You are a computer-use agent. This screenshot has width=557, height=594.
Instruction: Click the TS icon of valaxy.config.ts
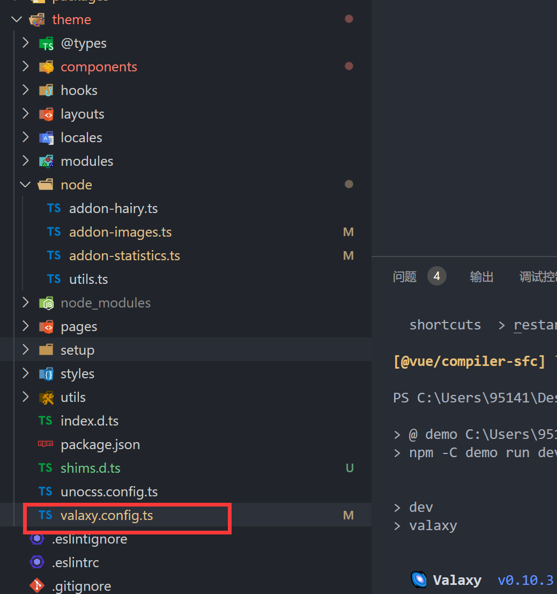click(46, 515)
